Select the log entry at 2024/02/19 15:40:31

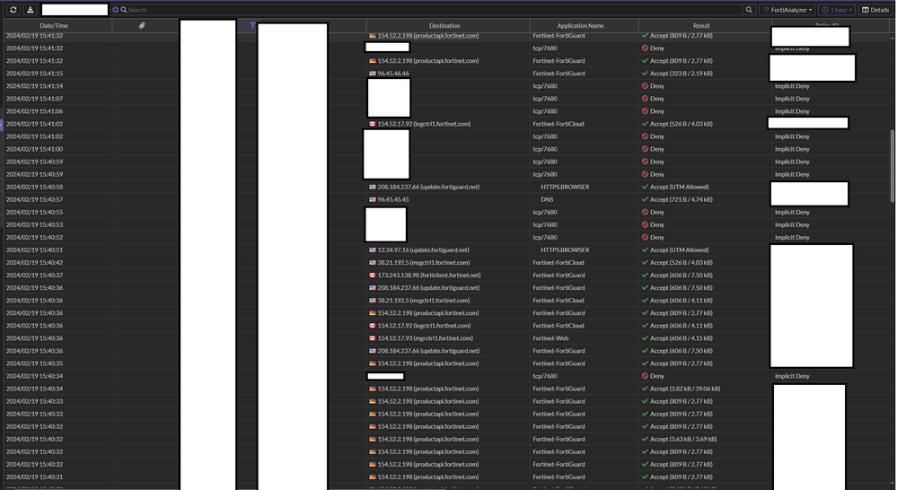coord(446,477)
